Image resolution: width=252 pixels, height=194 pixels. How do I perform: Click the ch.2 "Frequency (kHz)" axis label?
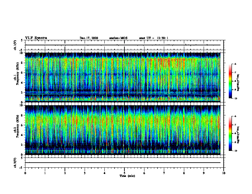pos(17,126)
